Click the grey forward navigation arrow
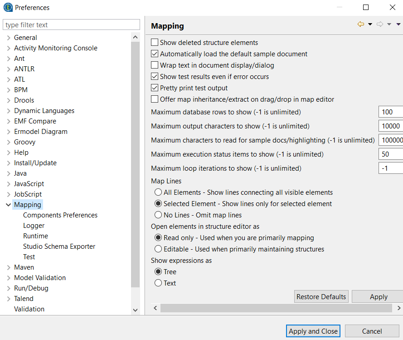This screenshot has width=403, height=340. 380,25
